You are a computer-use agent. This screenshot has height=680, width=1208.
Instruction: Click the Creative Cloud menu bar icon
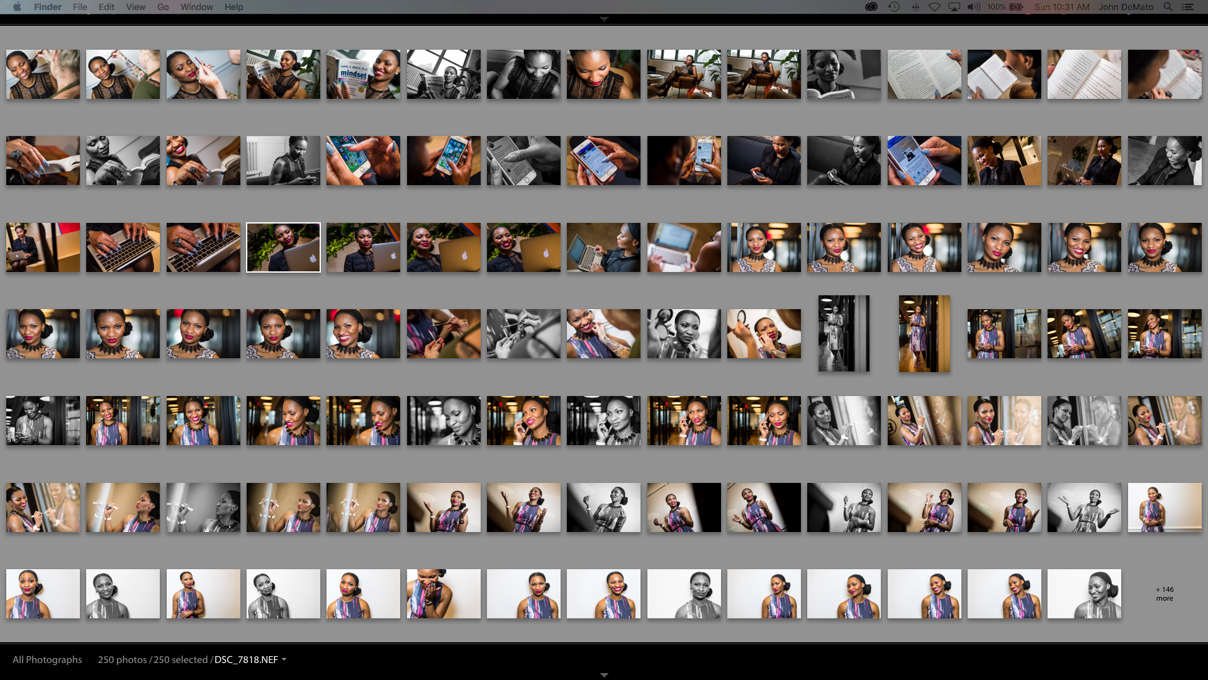click(871, 7)
